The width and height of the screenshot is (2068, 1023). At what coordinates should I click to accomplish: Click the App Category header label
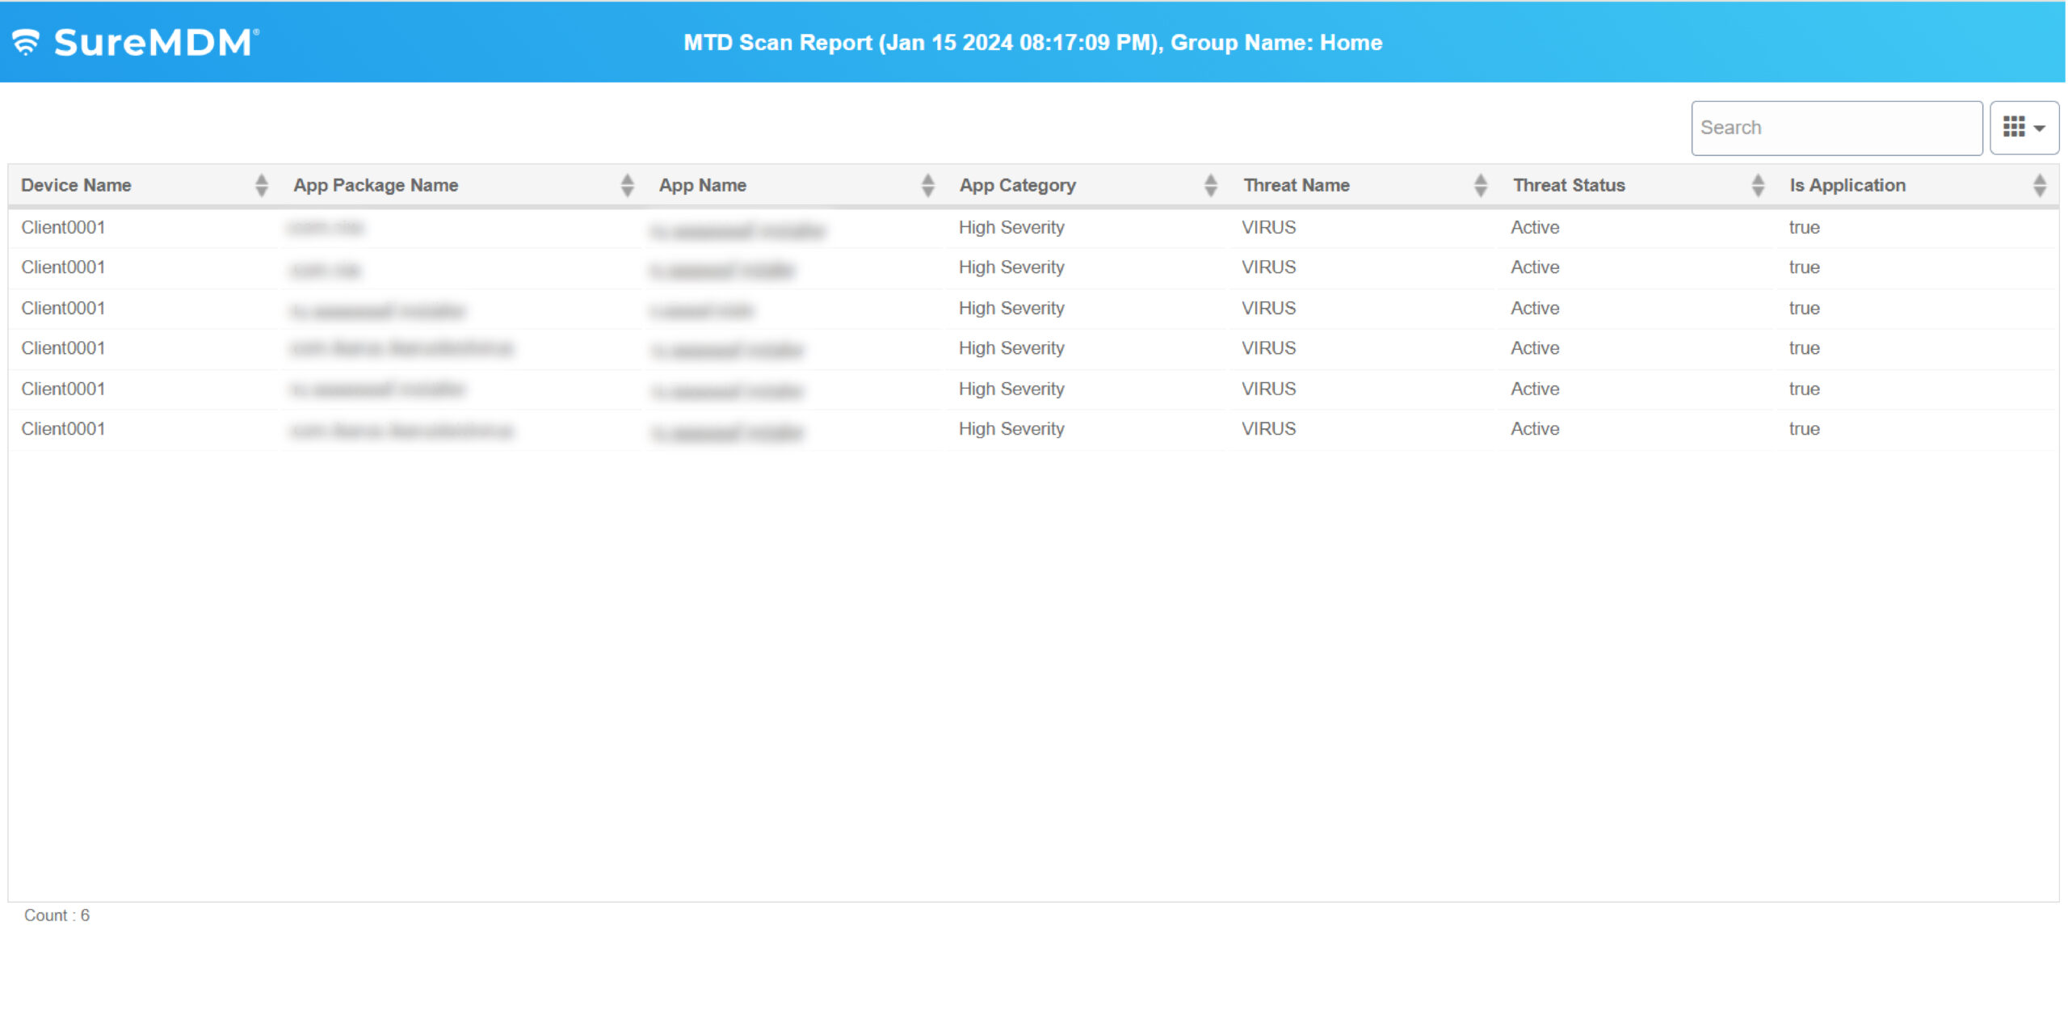pos(1018,185)
